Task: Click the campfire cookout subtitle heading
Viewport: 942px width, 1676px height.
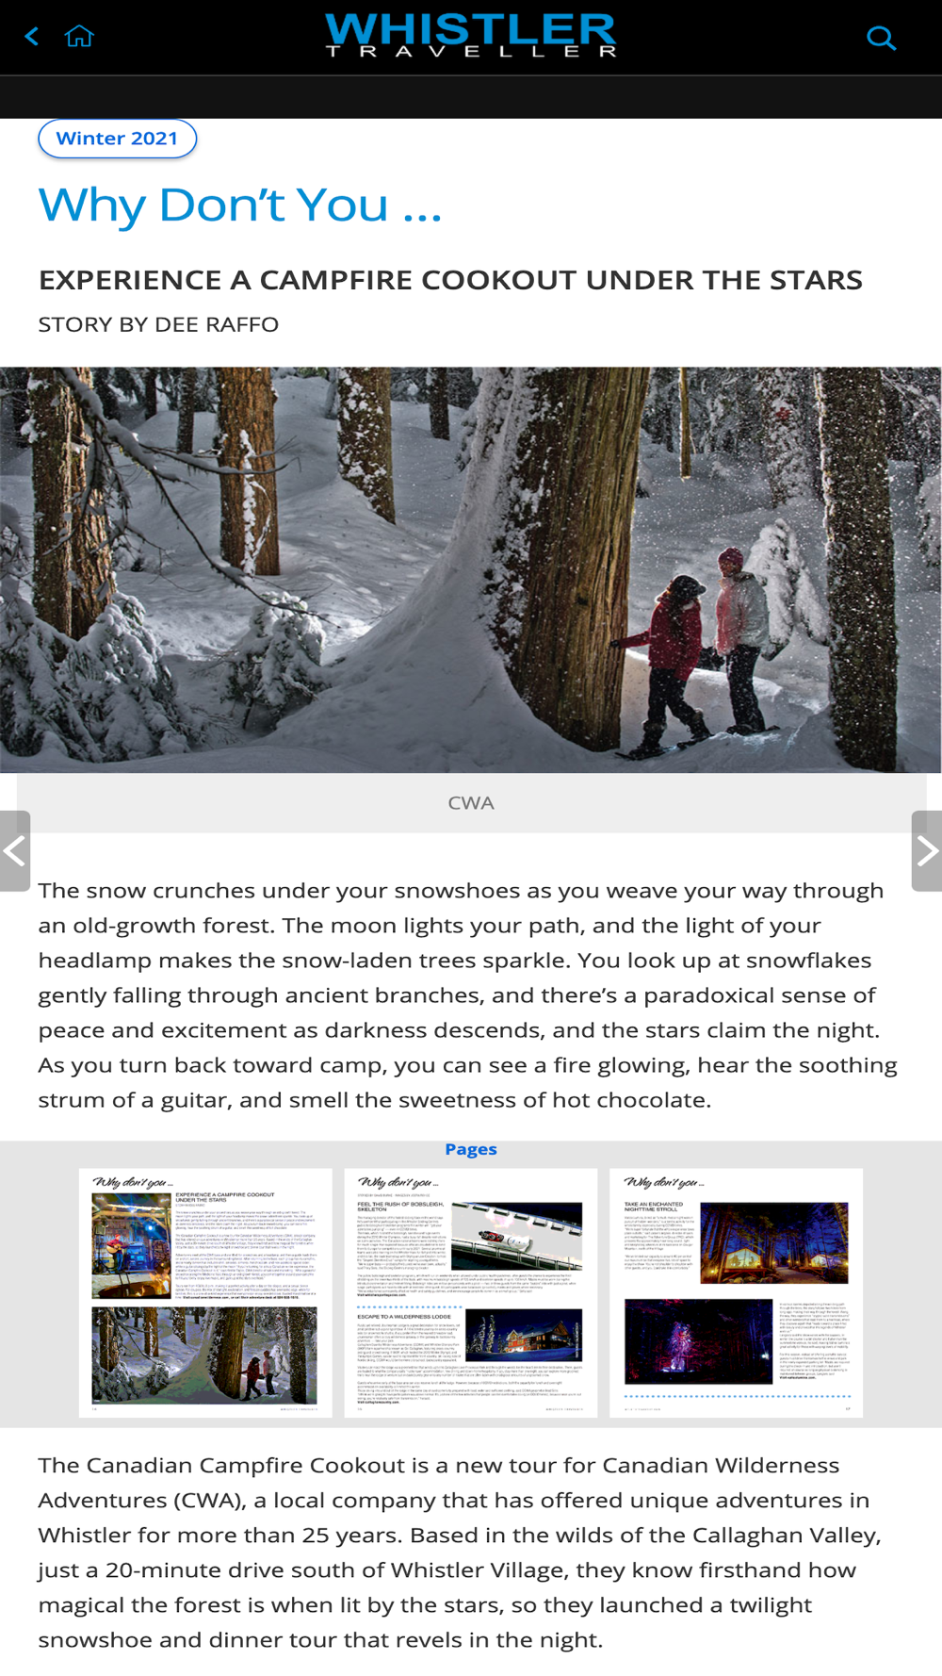Action: (x=450, y=280)
